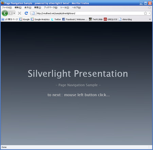Screen dimensions: 153x150
Task: Open the TechCollab bookmark
Action: (96, 19)
